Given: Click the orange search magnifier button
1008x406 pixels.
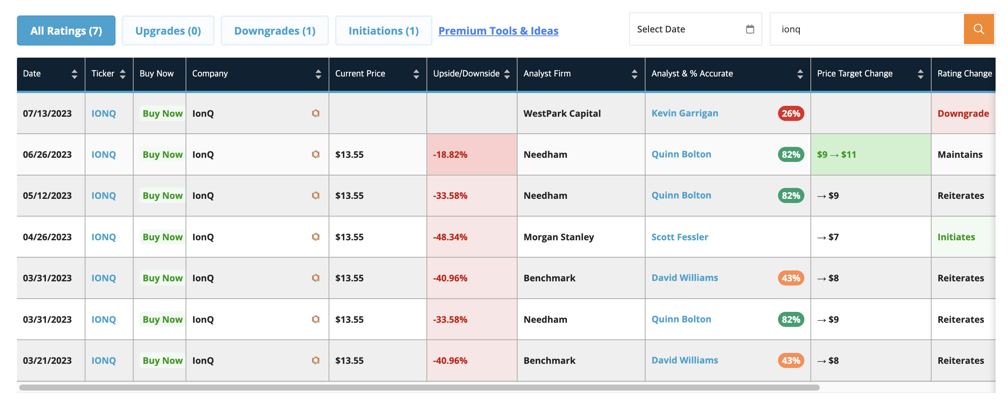Looking at the screenshot, I should point(978,29).
